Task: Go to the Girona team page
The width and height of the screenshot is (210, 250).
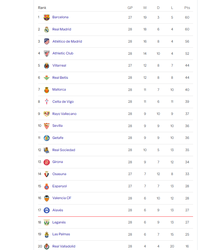Action: pyautogui.click(x=58, y=162)
